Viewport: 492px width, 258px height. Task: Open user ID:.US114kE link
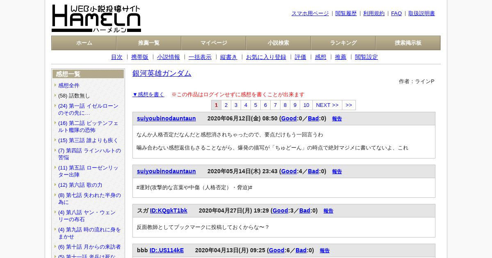[166, 250]
